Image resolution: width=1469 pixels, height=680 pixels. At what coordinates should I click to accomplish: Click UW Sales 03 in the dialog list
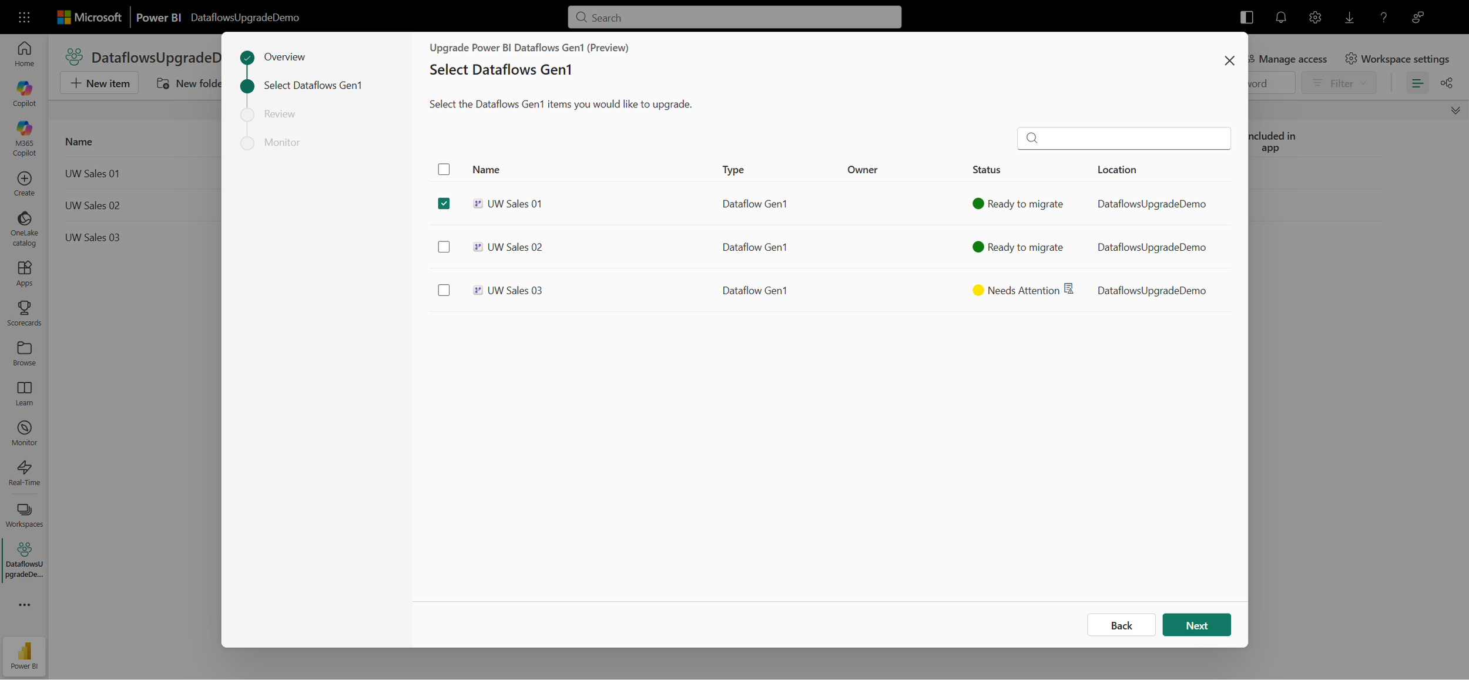tap(514, 291)
